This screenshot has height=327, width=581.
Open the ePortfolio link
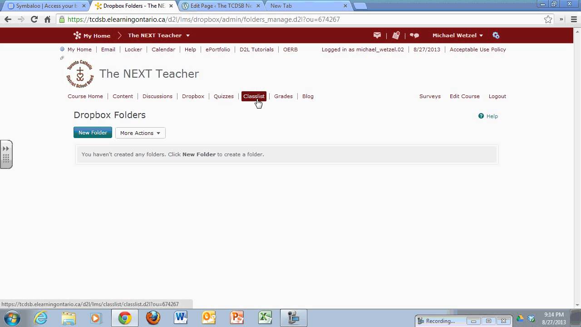(218, 50)
